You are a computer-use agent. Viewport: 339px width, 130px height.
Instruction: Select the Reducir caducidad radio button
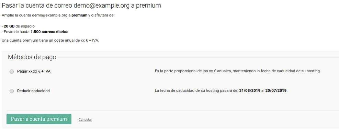[12, 91]
